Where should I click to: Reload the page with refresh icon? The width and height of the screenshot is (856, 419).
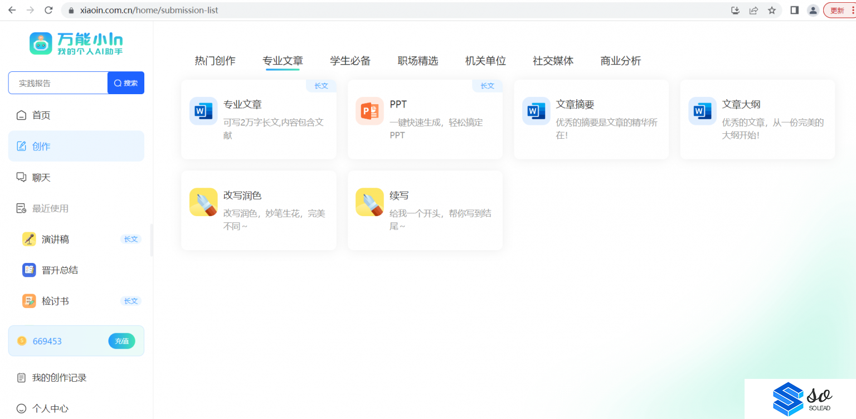[x=48, y=10]
